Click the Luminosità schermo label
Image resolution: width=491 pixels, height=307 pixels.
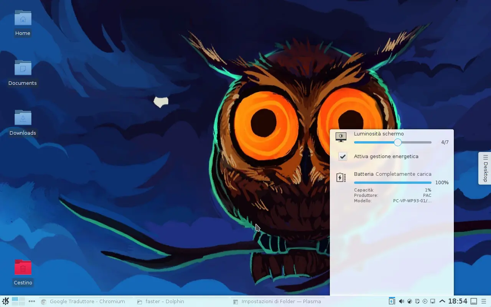[379, 134]
